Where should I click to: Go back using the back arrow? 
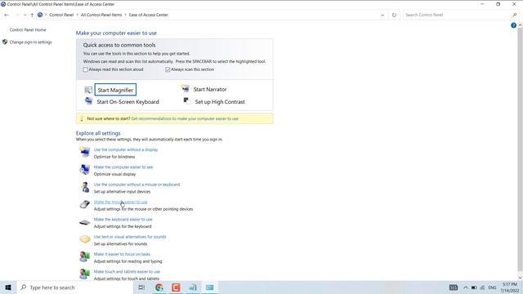[x=7, y=15]
